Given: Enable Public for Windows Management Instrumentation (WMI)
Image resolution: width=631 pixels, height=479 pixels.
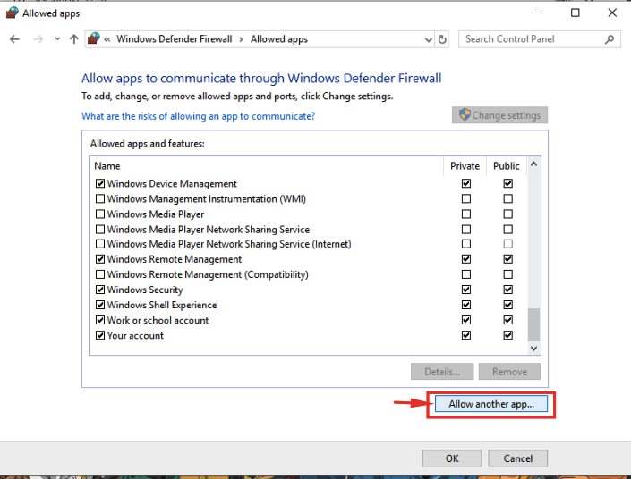Looking at the screenshot, I should click(x=507, y=199).
